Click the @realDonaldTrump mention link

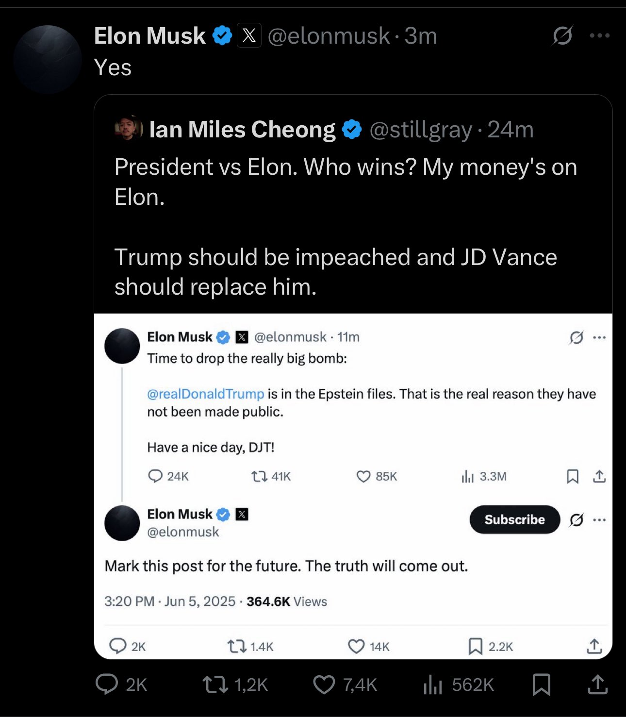click(205, 394)
